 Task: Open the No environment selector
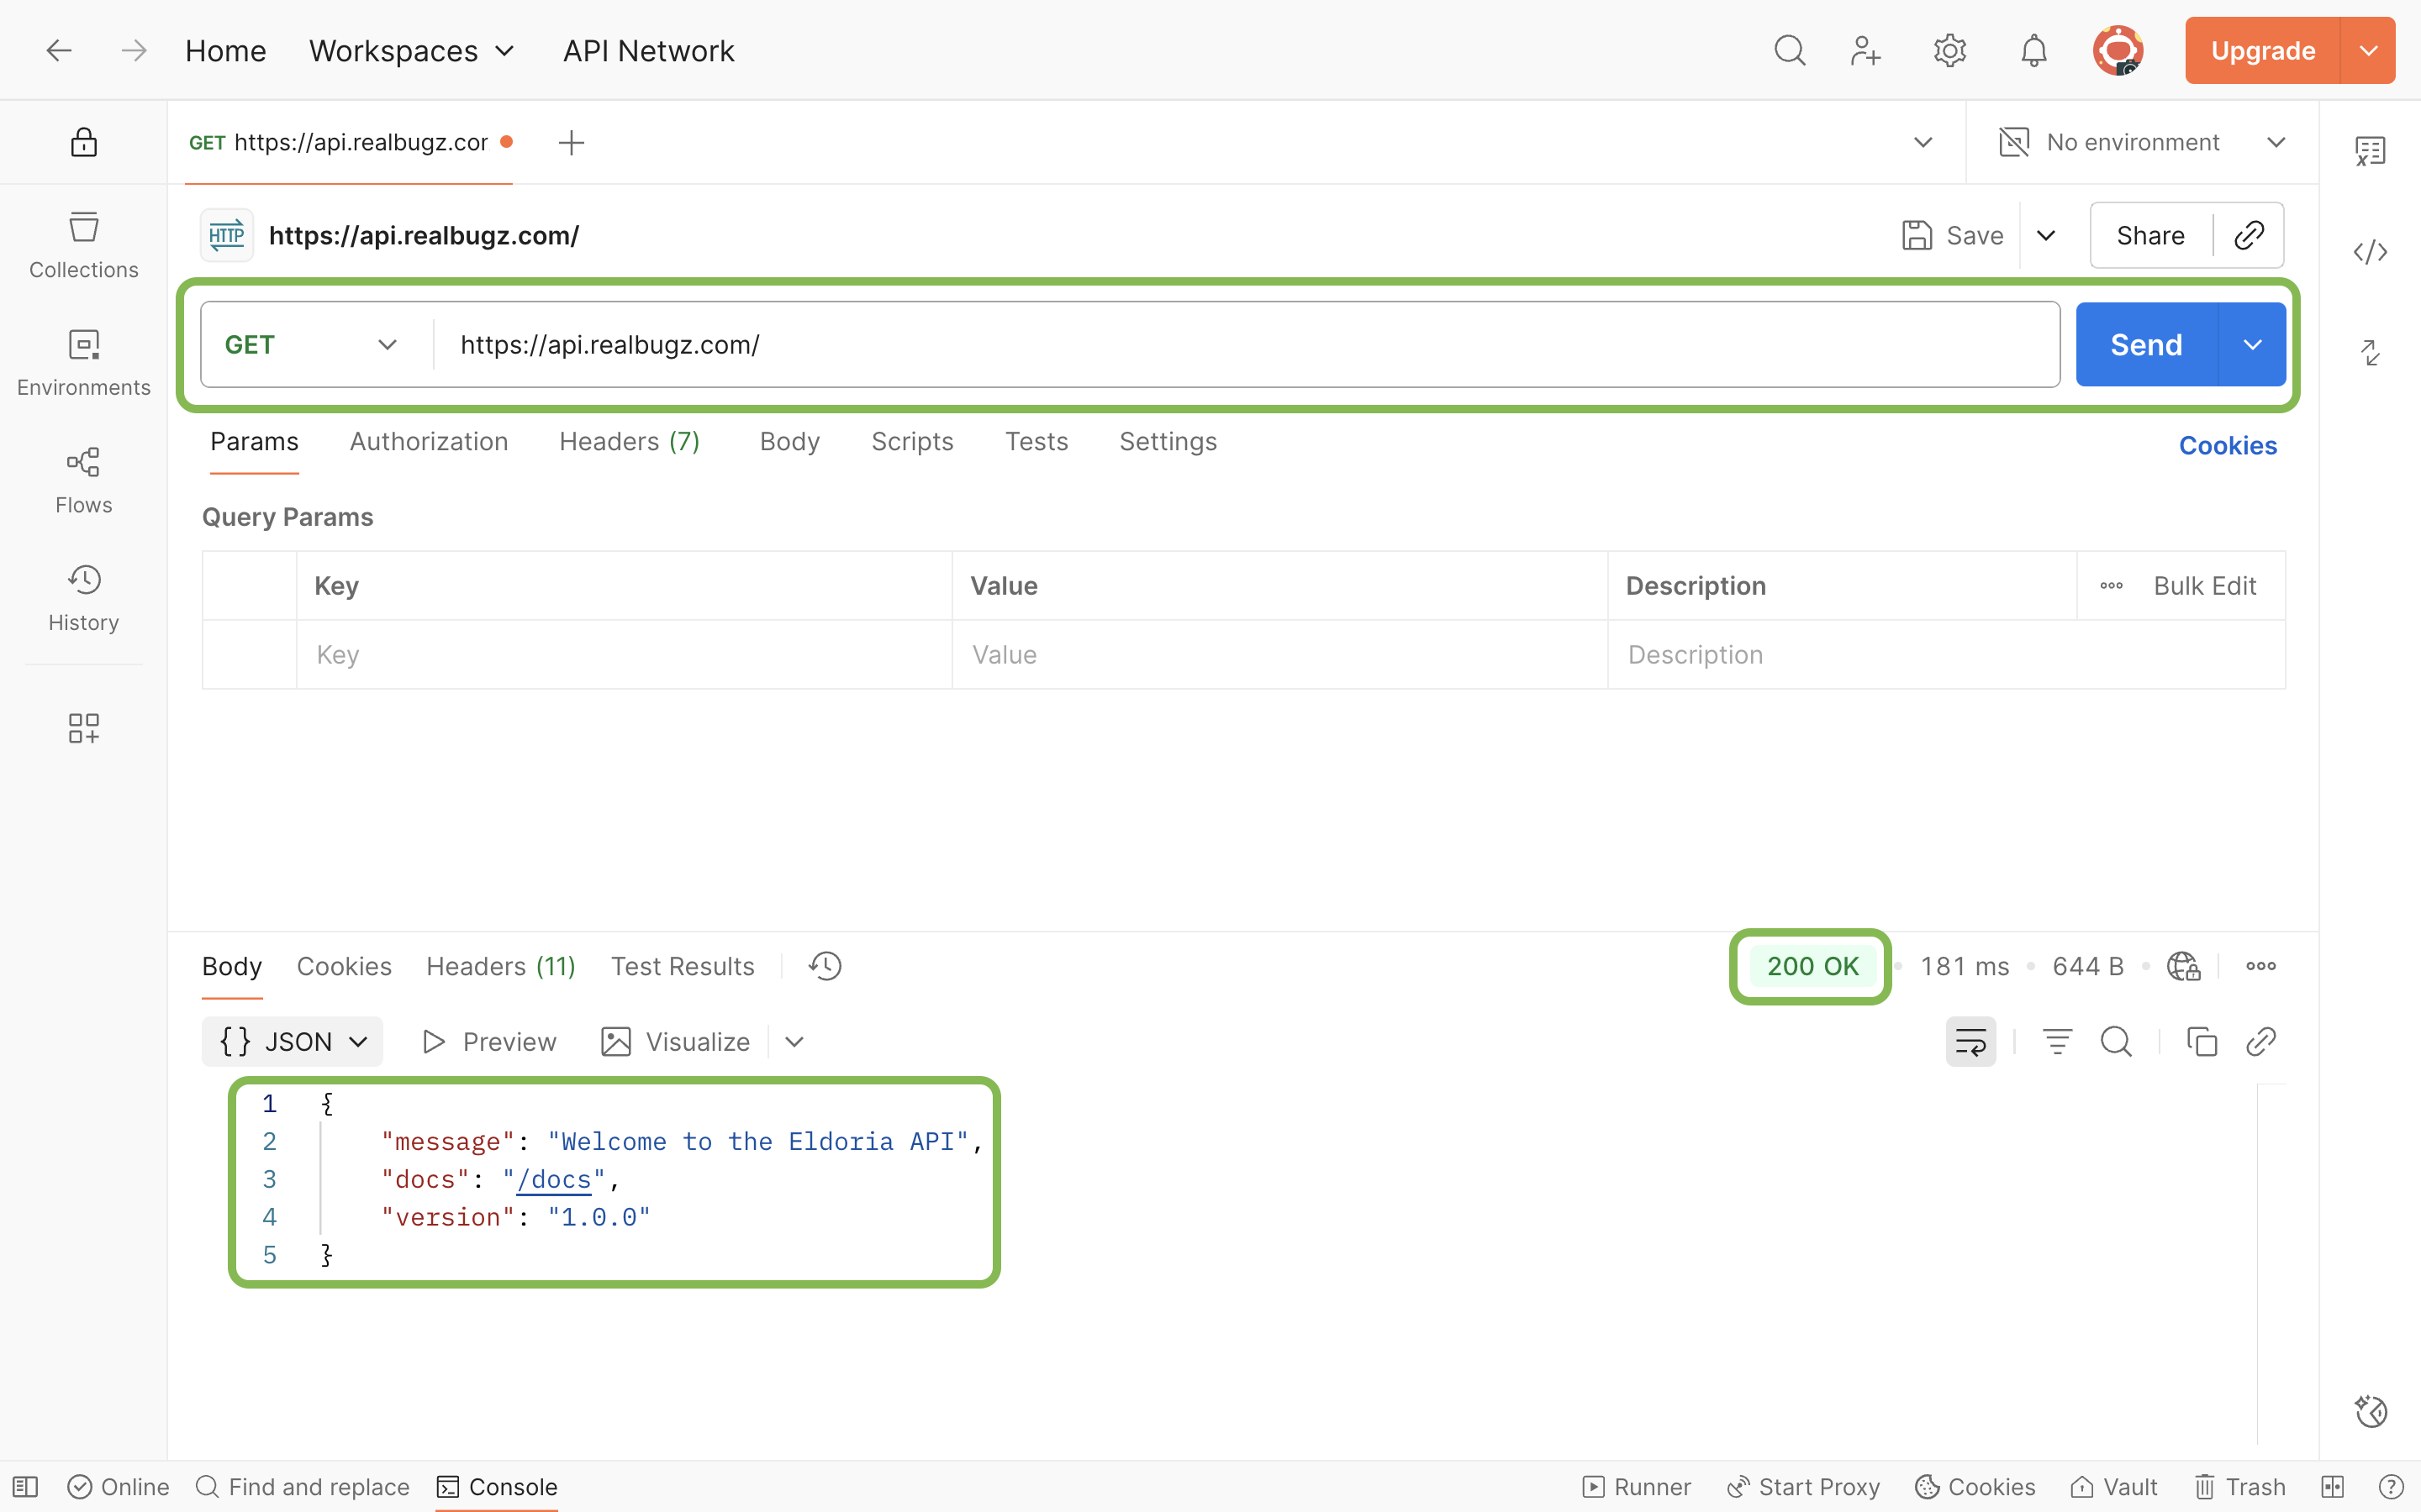pos(2142,142)
